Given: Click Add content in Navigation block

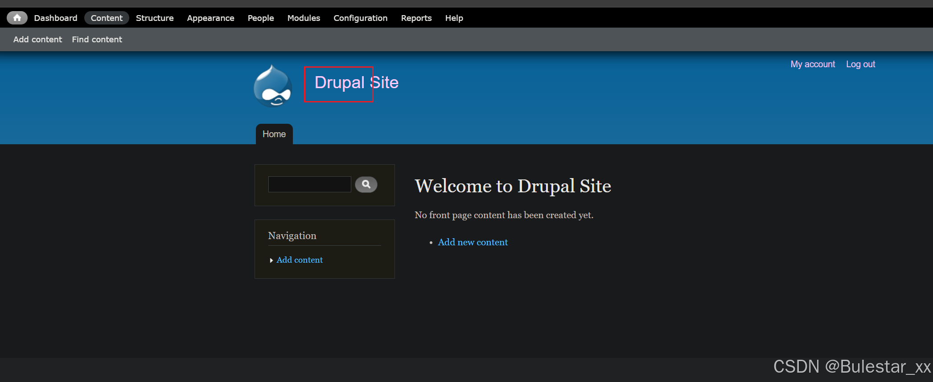Looking at the screenshot, I should [300, 260].
